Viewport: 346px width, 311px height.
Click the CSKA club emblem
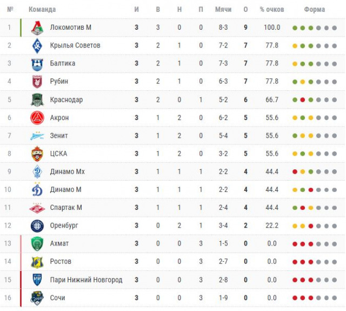click(x=37, y=154)
